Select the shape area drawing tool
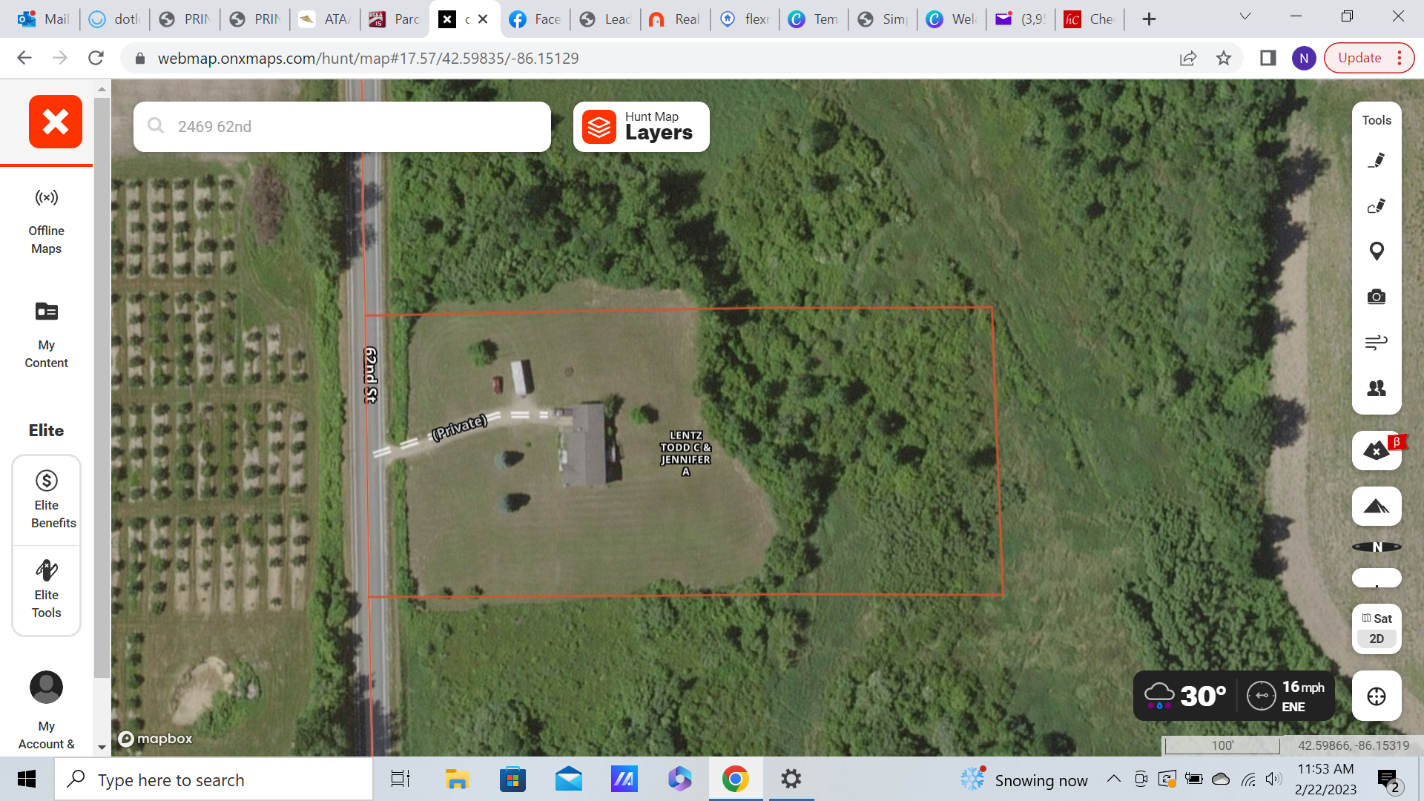Image resolution: width=1424 pixels, height=801 pixels. (x=1377, y=206)
